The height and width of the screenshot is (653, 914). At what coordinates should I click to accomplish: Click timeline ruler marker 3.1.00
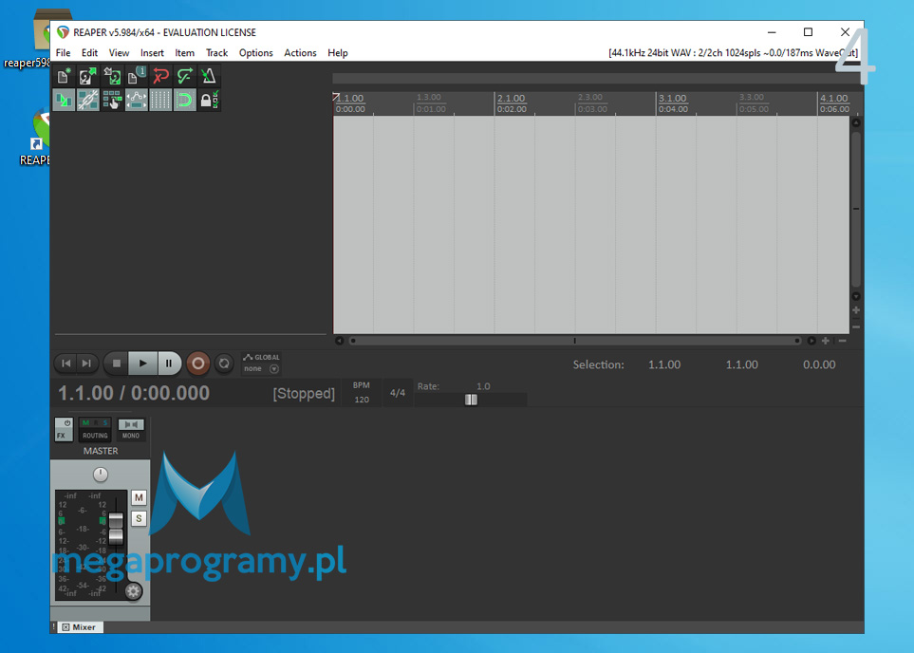click(x=673, y=99)
